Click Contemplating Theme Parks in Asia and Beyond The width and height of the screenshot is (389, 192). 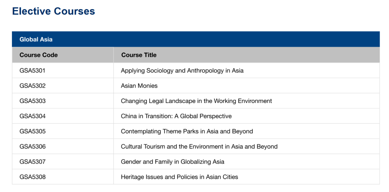pyautogui.click(x=187, y=131)
